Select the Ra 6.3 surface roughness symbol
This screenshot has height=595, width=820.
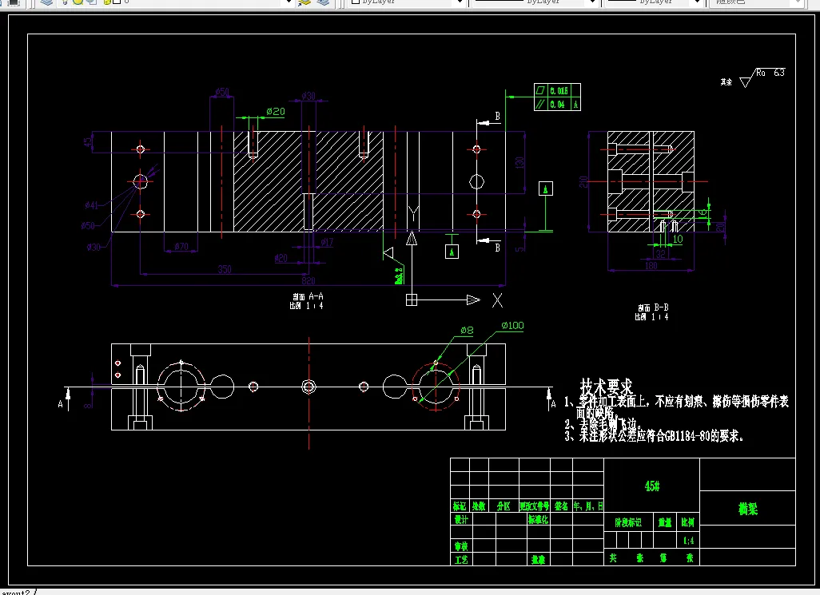[x=763, y=77]
